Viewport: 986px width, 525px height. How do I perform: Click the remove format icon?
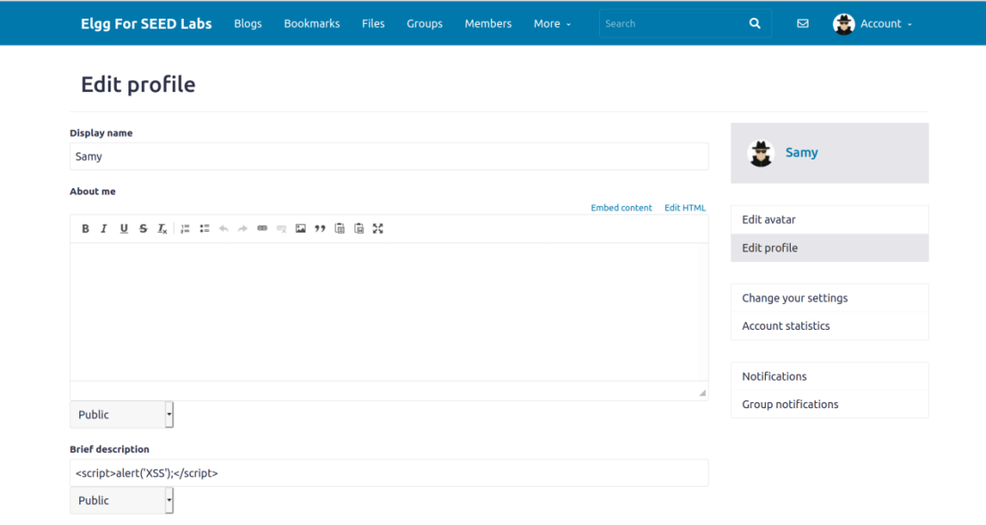[x=162, y=229]
